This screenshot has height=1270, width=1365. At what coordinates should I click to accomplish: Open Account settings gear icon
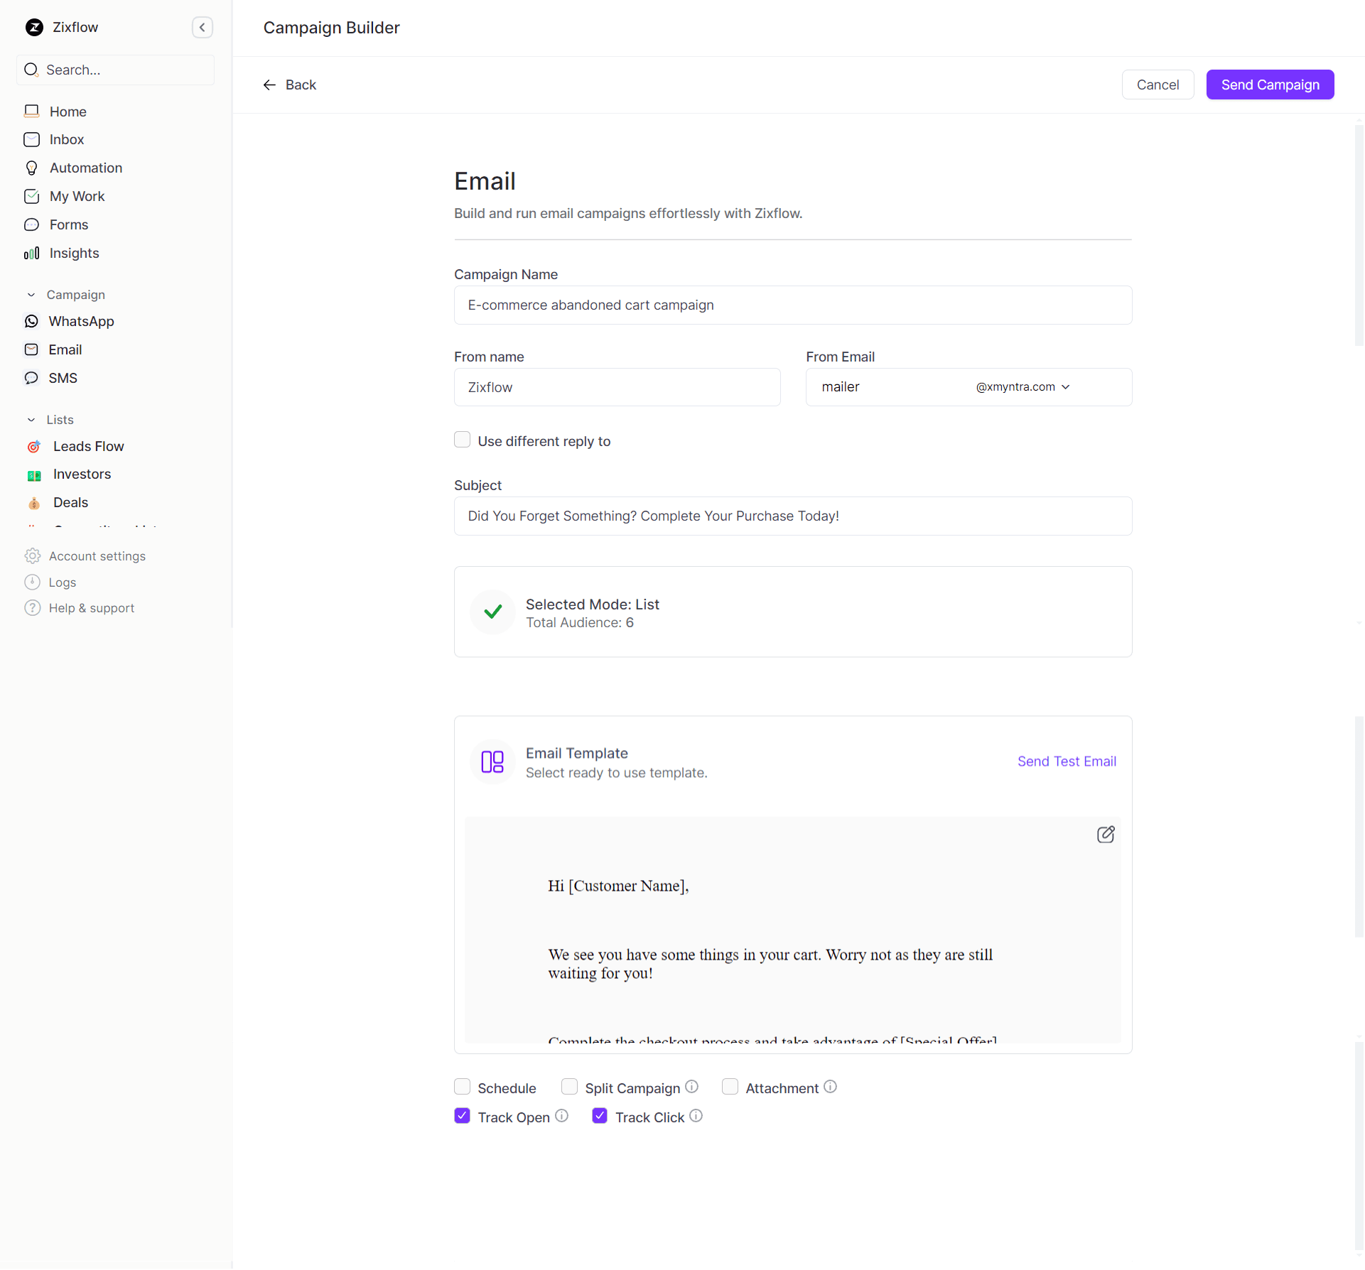(x=33, y=556)
